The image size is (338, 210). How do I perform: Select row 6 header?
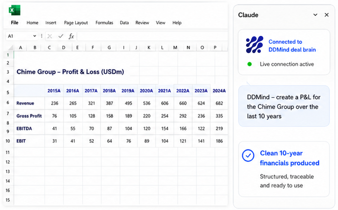(x=8, y=103)
